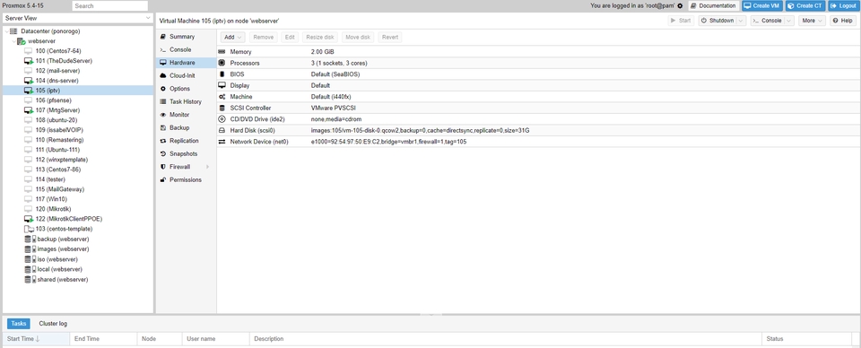Click the VM icon for 104 (dns-server)
The image size is (861, 348).
[29, 81]
